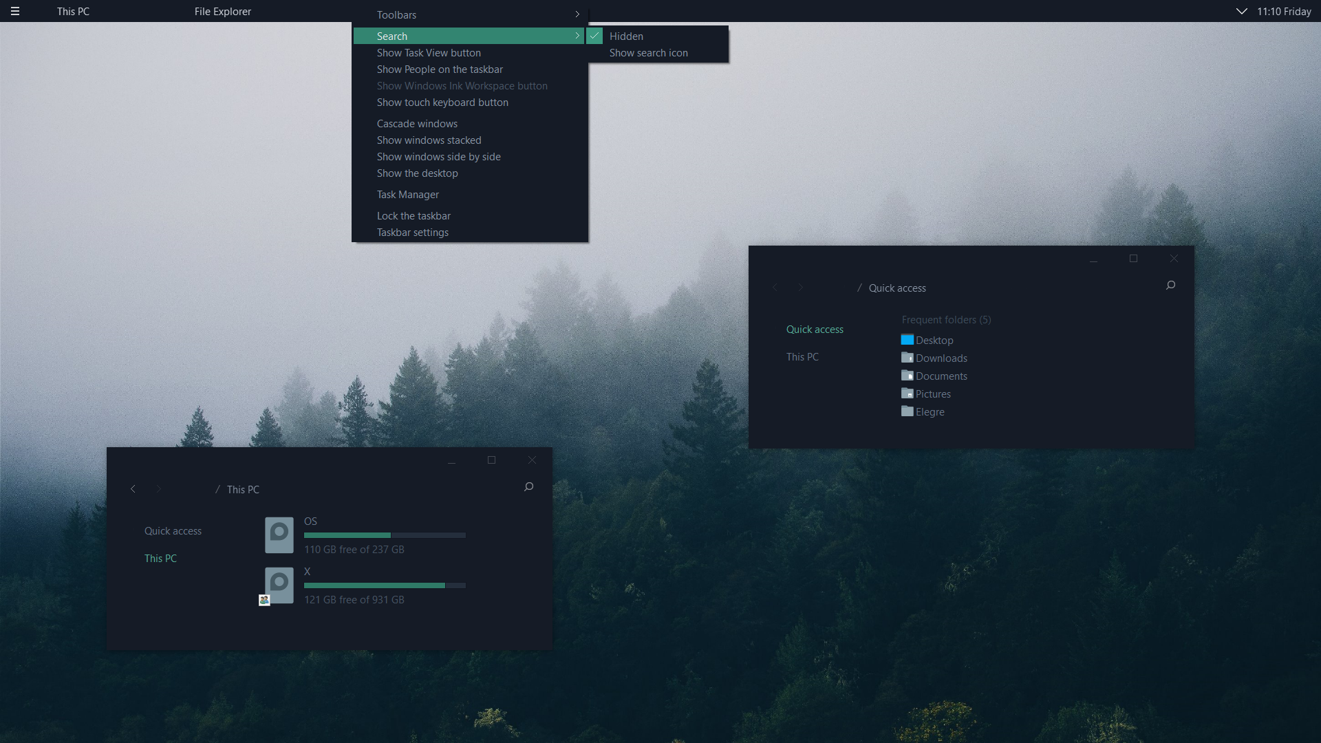Select the Documents folder icon
1321x743 pixels.
click(x=907, y=376)
